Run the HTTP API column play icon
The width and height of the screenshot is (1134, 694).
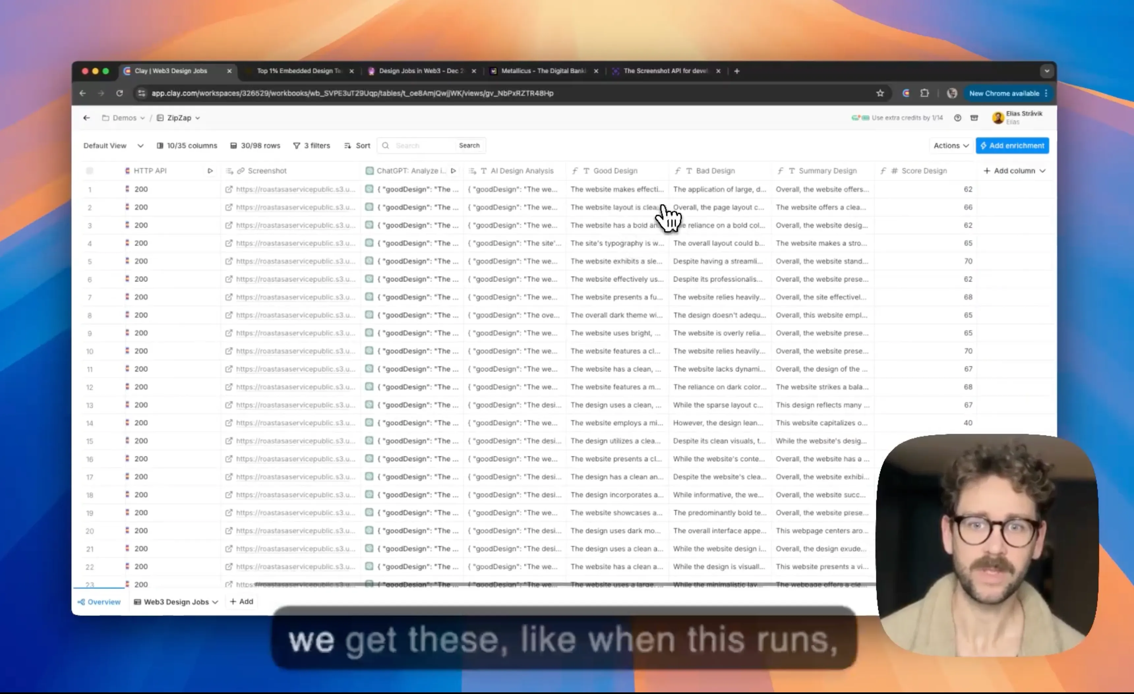coord(210,171)
